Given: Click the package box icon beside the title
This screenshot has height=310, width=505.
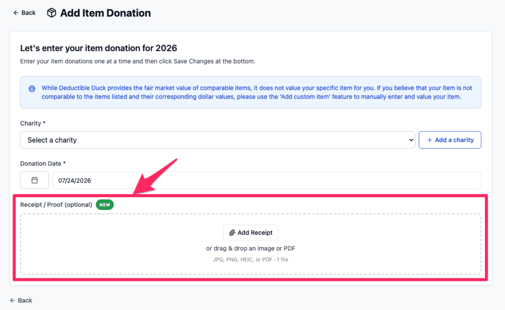Looking at the screenshot, I should pyautogui.click(x=51, y=13).
